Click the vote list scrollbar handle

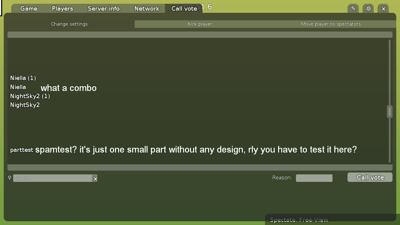coord(389,112)
